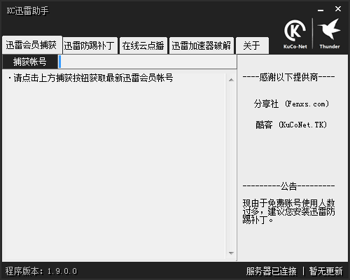This screenshot has height=280, width=350.
Task: Click the 请点击上方捕获按钮 message line
Action: 91,78
